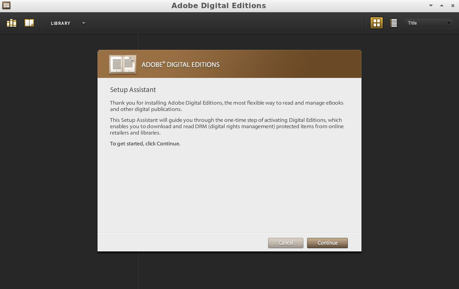The width and height of the screenshot is (459, 289).
Task: Click the 'Setup Assistant' heading
Action: pyautogui.click(x=133, y=90)
